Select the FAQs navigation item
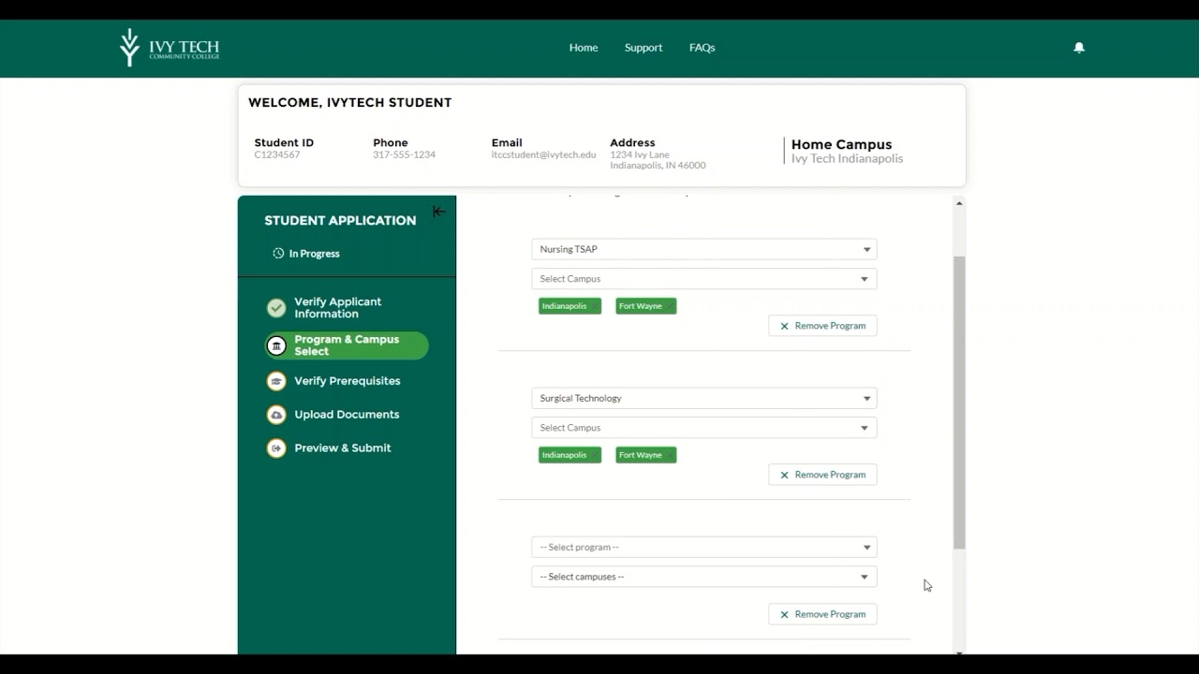The image size is (1199, 674). (x=702, y=47)
